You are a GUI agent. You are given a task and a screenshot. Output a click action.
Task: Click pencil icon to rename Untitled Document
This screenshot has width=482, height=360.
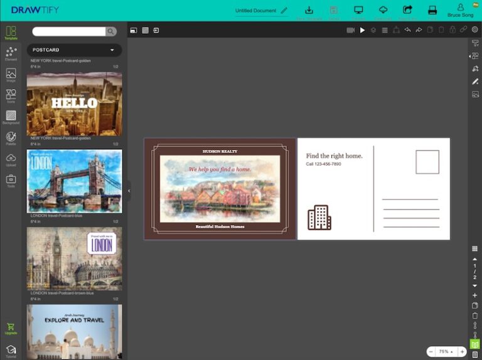coord(284,11)
